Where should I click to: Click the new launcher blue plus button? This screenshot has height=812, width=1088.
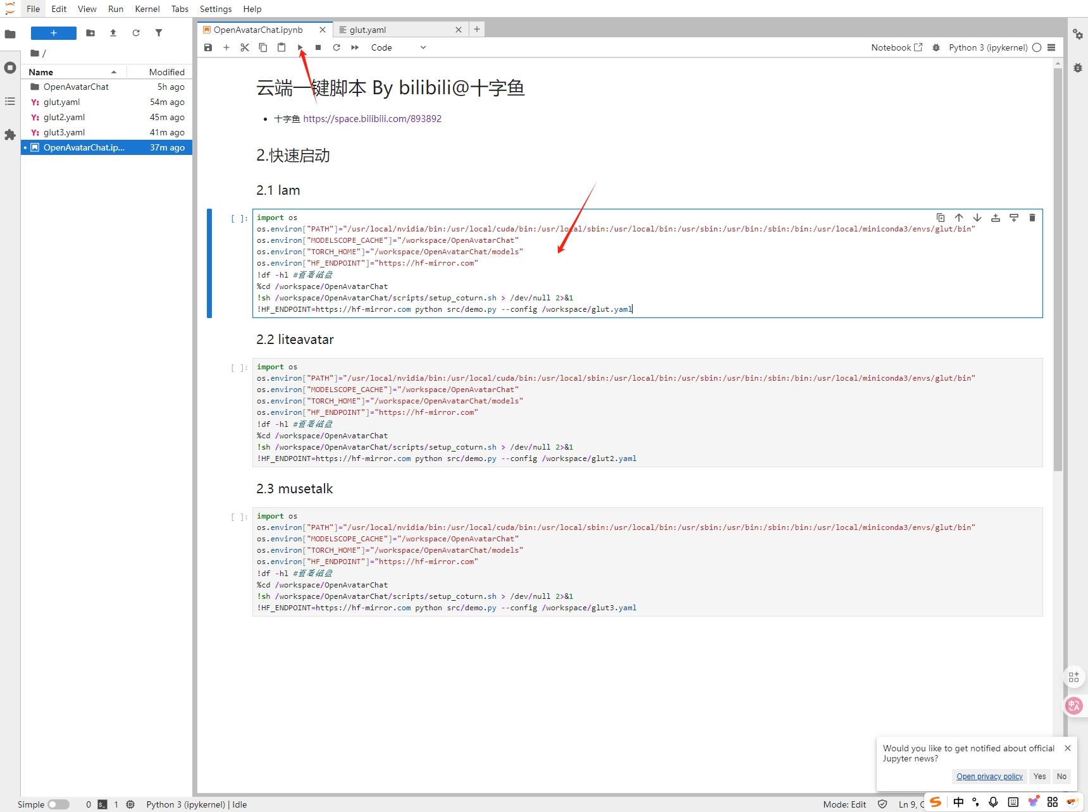point(54,33)
